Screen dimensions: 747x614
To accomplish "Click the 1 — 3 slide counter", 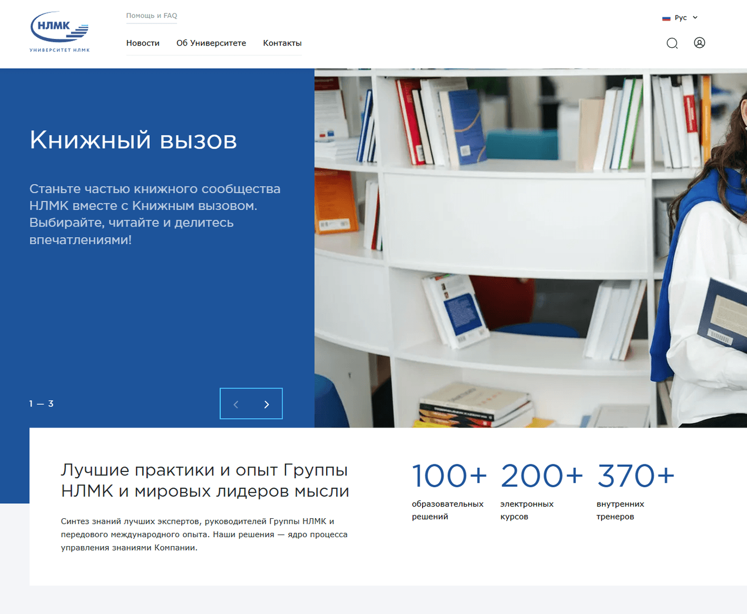I will pos(41,404).
